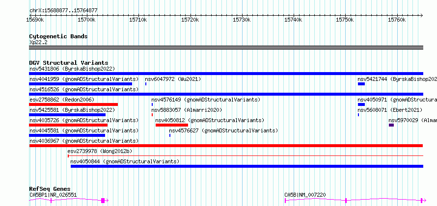Open variant label nsv4576627 (gnomADStructuralVariants)
437x206 pixels.
coord(223,130)
